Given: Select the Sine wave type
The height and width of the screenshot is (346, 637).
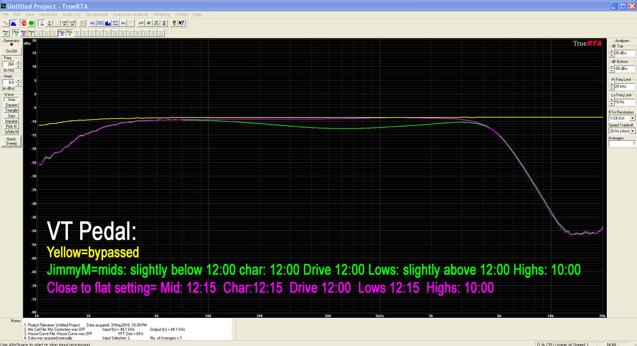Looking at the screenshot, I should [x=11, y=100].
